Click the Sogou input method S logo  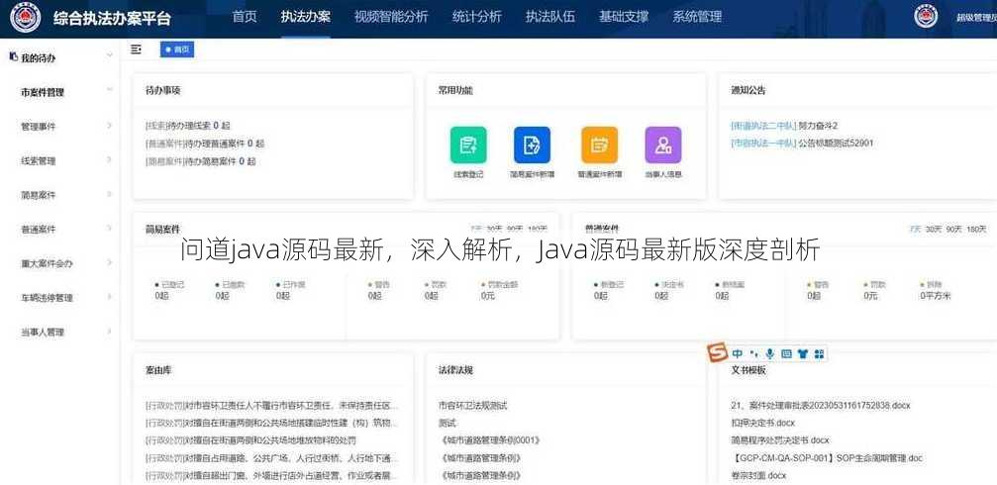(717, 352)
